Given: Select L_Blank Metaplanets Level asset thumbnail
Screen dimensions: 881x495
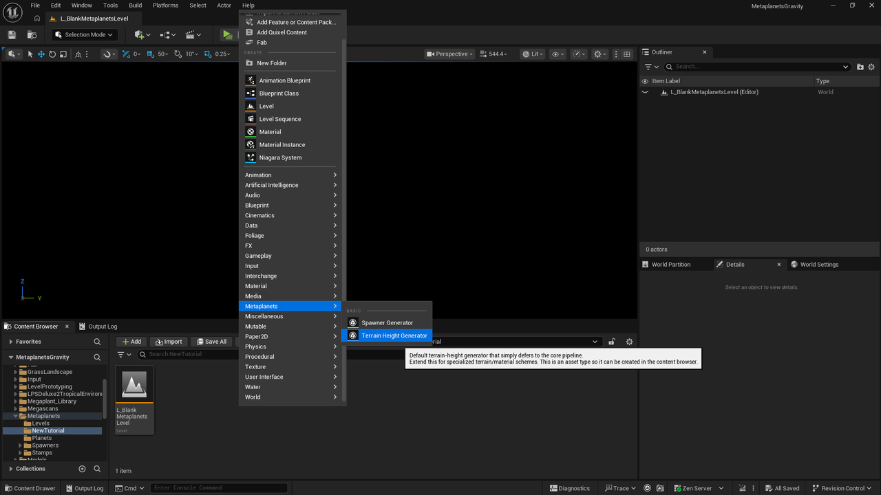Looking at the screenshot, I should (134, 400).
